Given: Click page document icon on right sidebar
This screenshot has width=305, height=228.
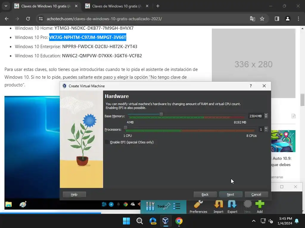Looking at the screenshot, I should pyautogui.click(x=293, y=116).
